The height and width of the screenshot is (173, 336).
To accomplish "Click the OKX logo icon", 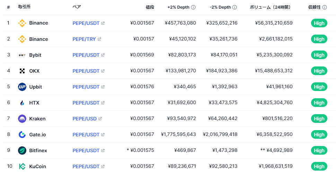I will click(22, 71).
